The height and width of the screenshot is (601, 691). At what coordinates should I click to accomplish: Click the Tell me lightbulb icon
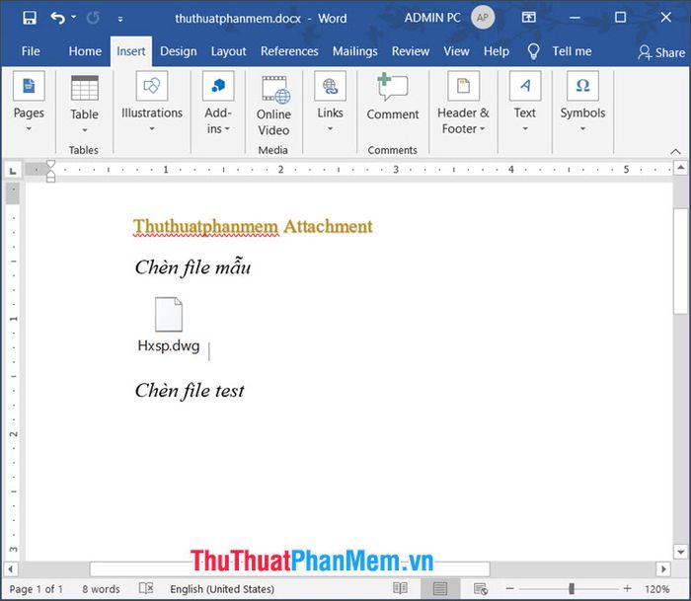pos(533,51)
